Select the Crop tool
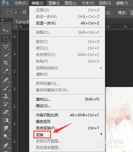Screen dimensions: 133x152 pos(6,63)
